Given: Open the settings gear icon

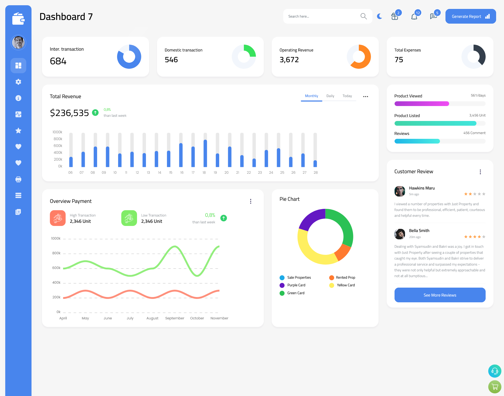Looking at the screenshot, I should [18, 81].
